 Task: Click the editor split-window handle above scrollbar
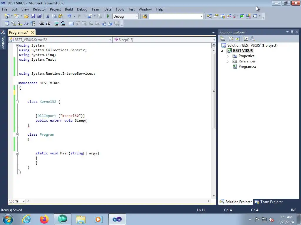pyautogui.click(x=214, y=45)
